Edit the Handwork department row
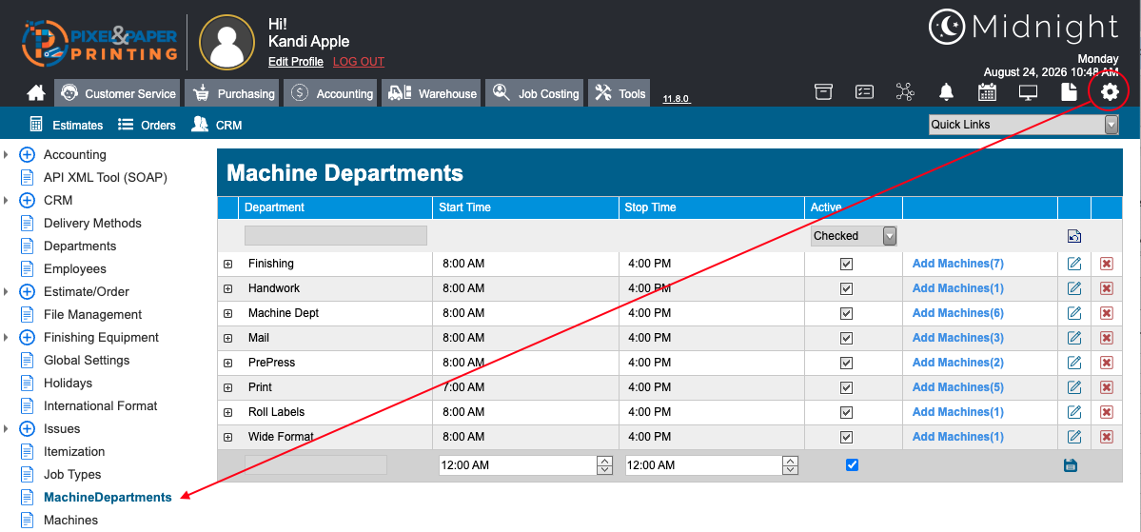 (x=1074, y=289)
